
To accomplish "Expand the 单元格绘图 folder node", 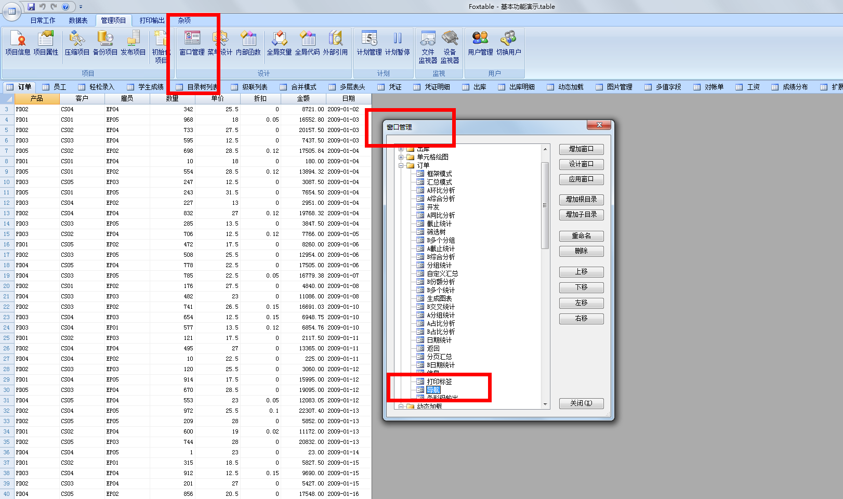I will pos(401,157).
